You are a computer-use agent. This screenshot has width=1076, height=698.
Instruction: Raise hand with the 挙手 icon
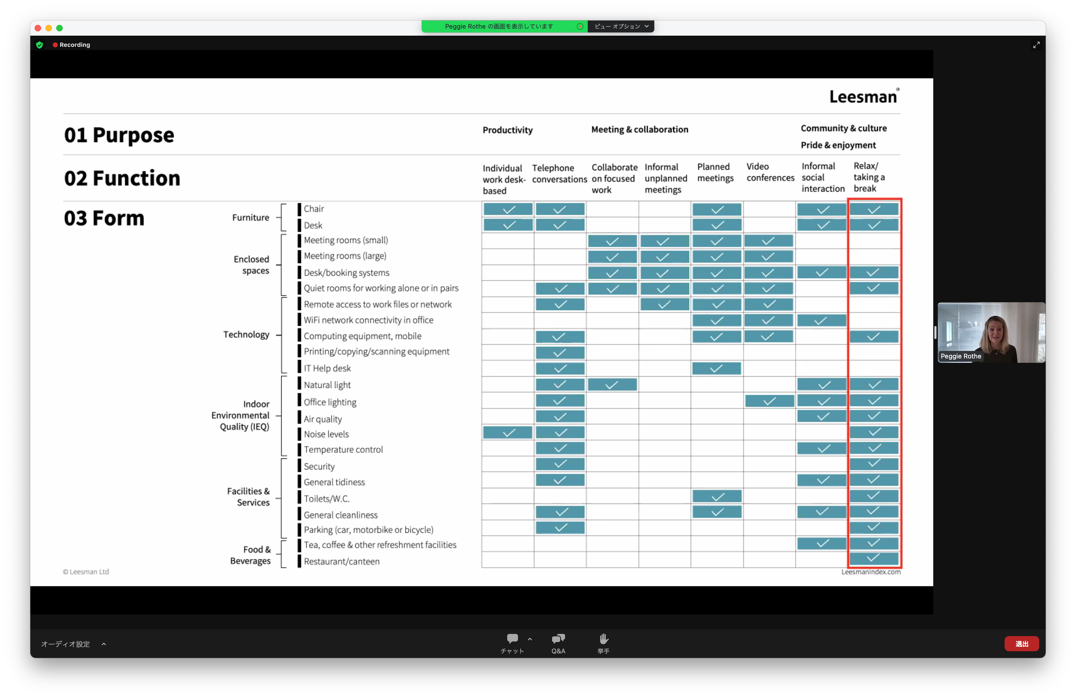click(603, 639)
